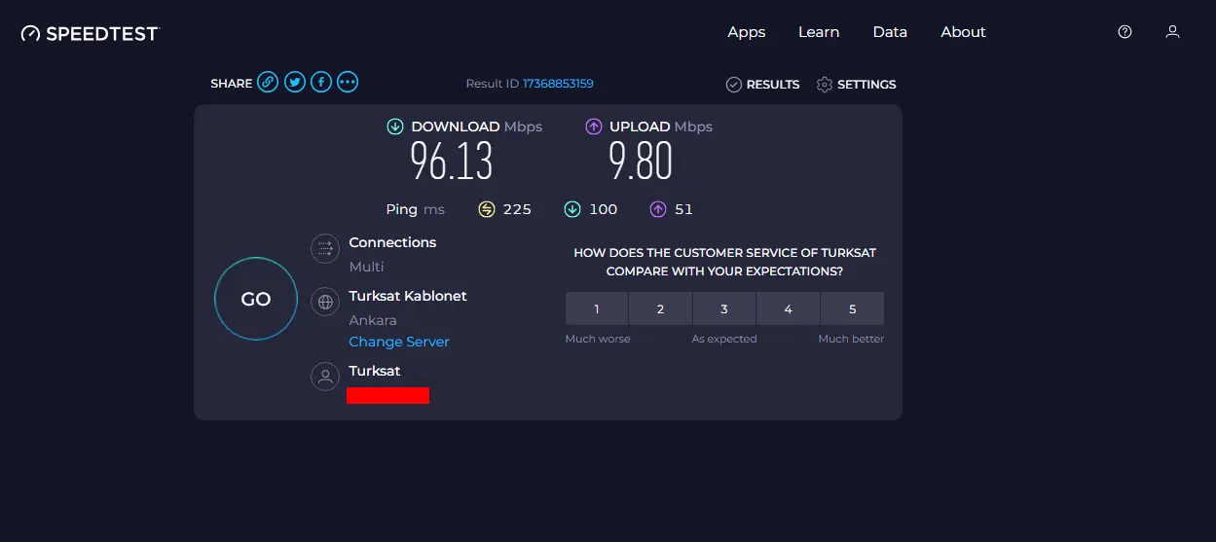Click the Change Server link
1216x542 pixels.
pos(399,342)
